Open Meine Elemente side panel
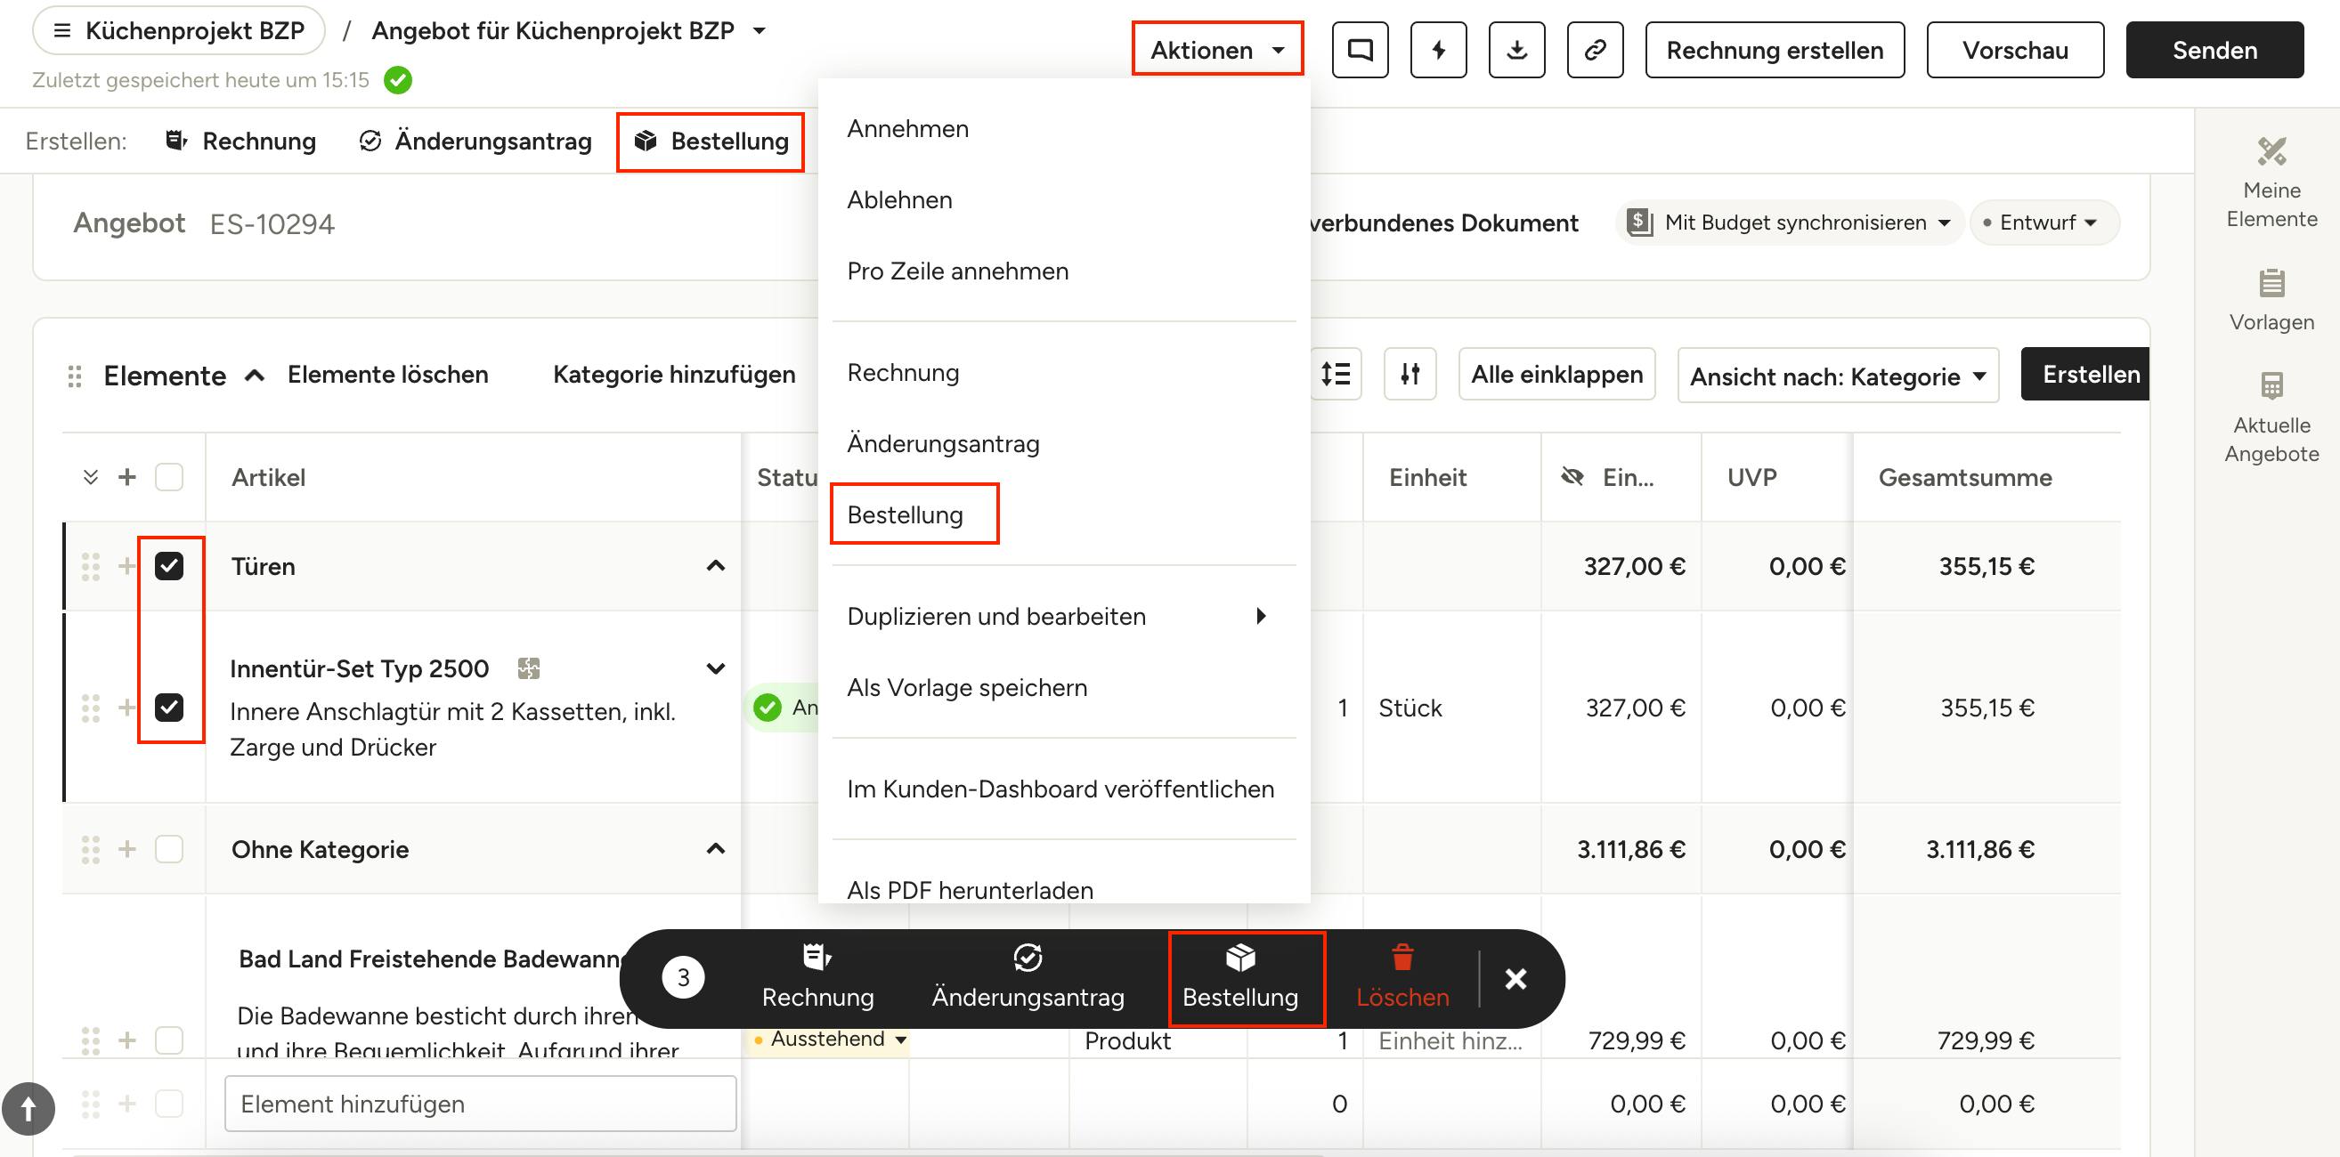The height and width of the screenshot is (1157, 2340). point(2271,182)
